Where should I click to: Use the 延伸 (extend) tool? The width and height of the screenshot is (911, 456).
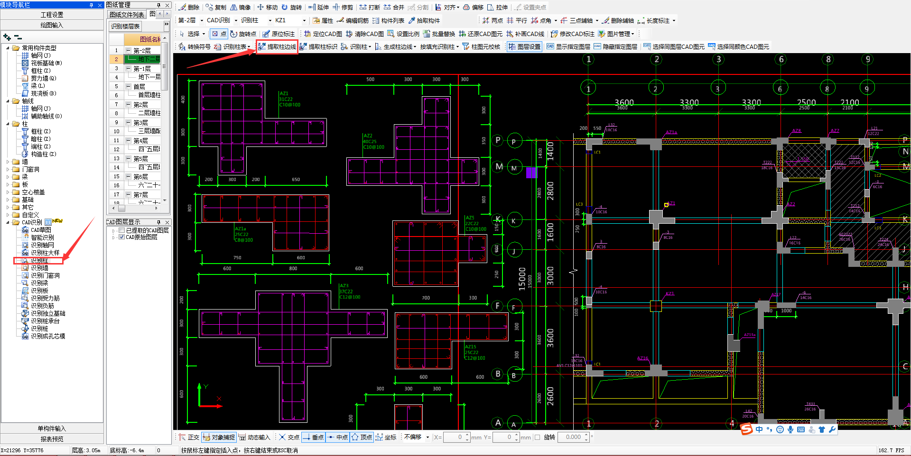(318, 7)
